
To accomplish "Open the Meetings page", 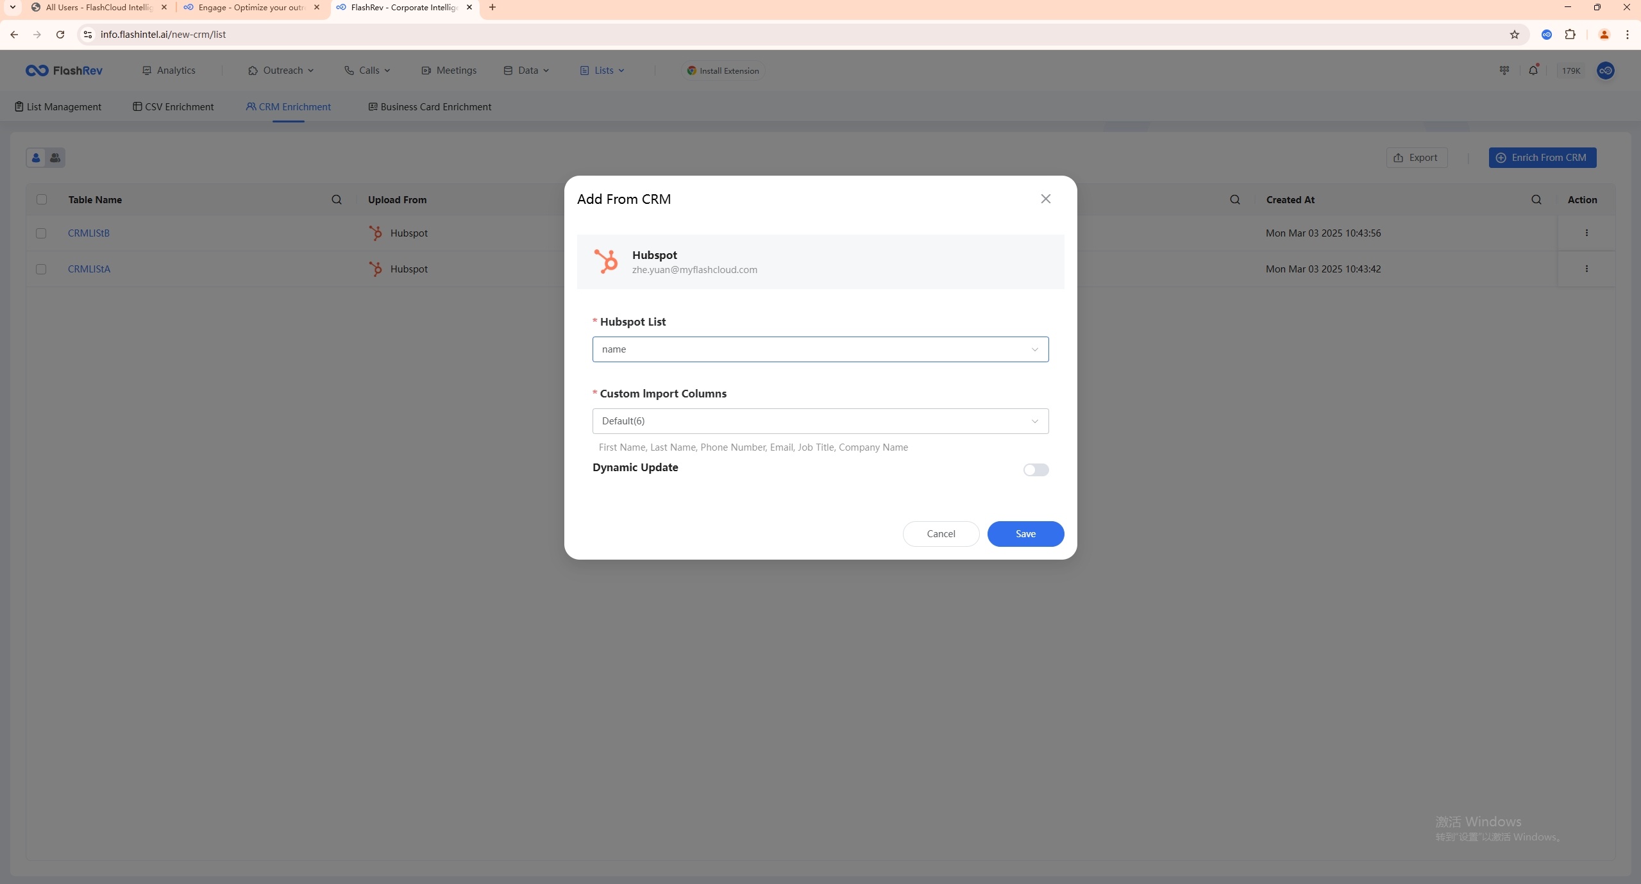I will click(x=449, y=71).
